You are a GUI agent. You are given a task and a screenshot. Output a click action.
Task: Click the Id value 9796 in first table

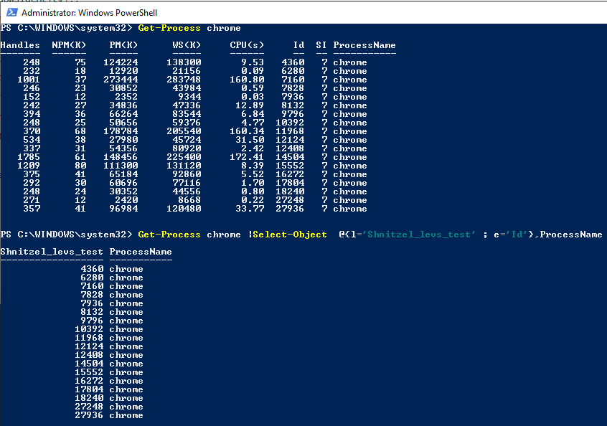(x=293, y=114)
